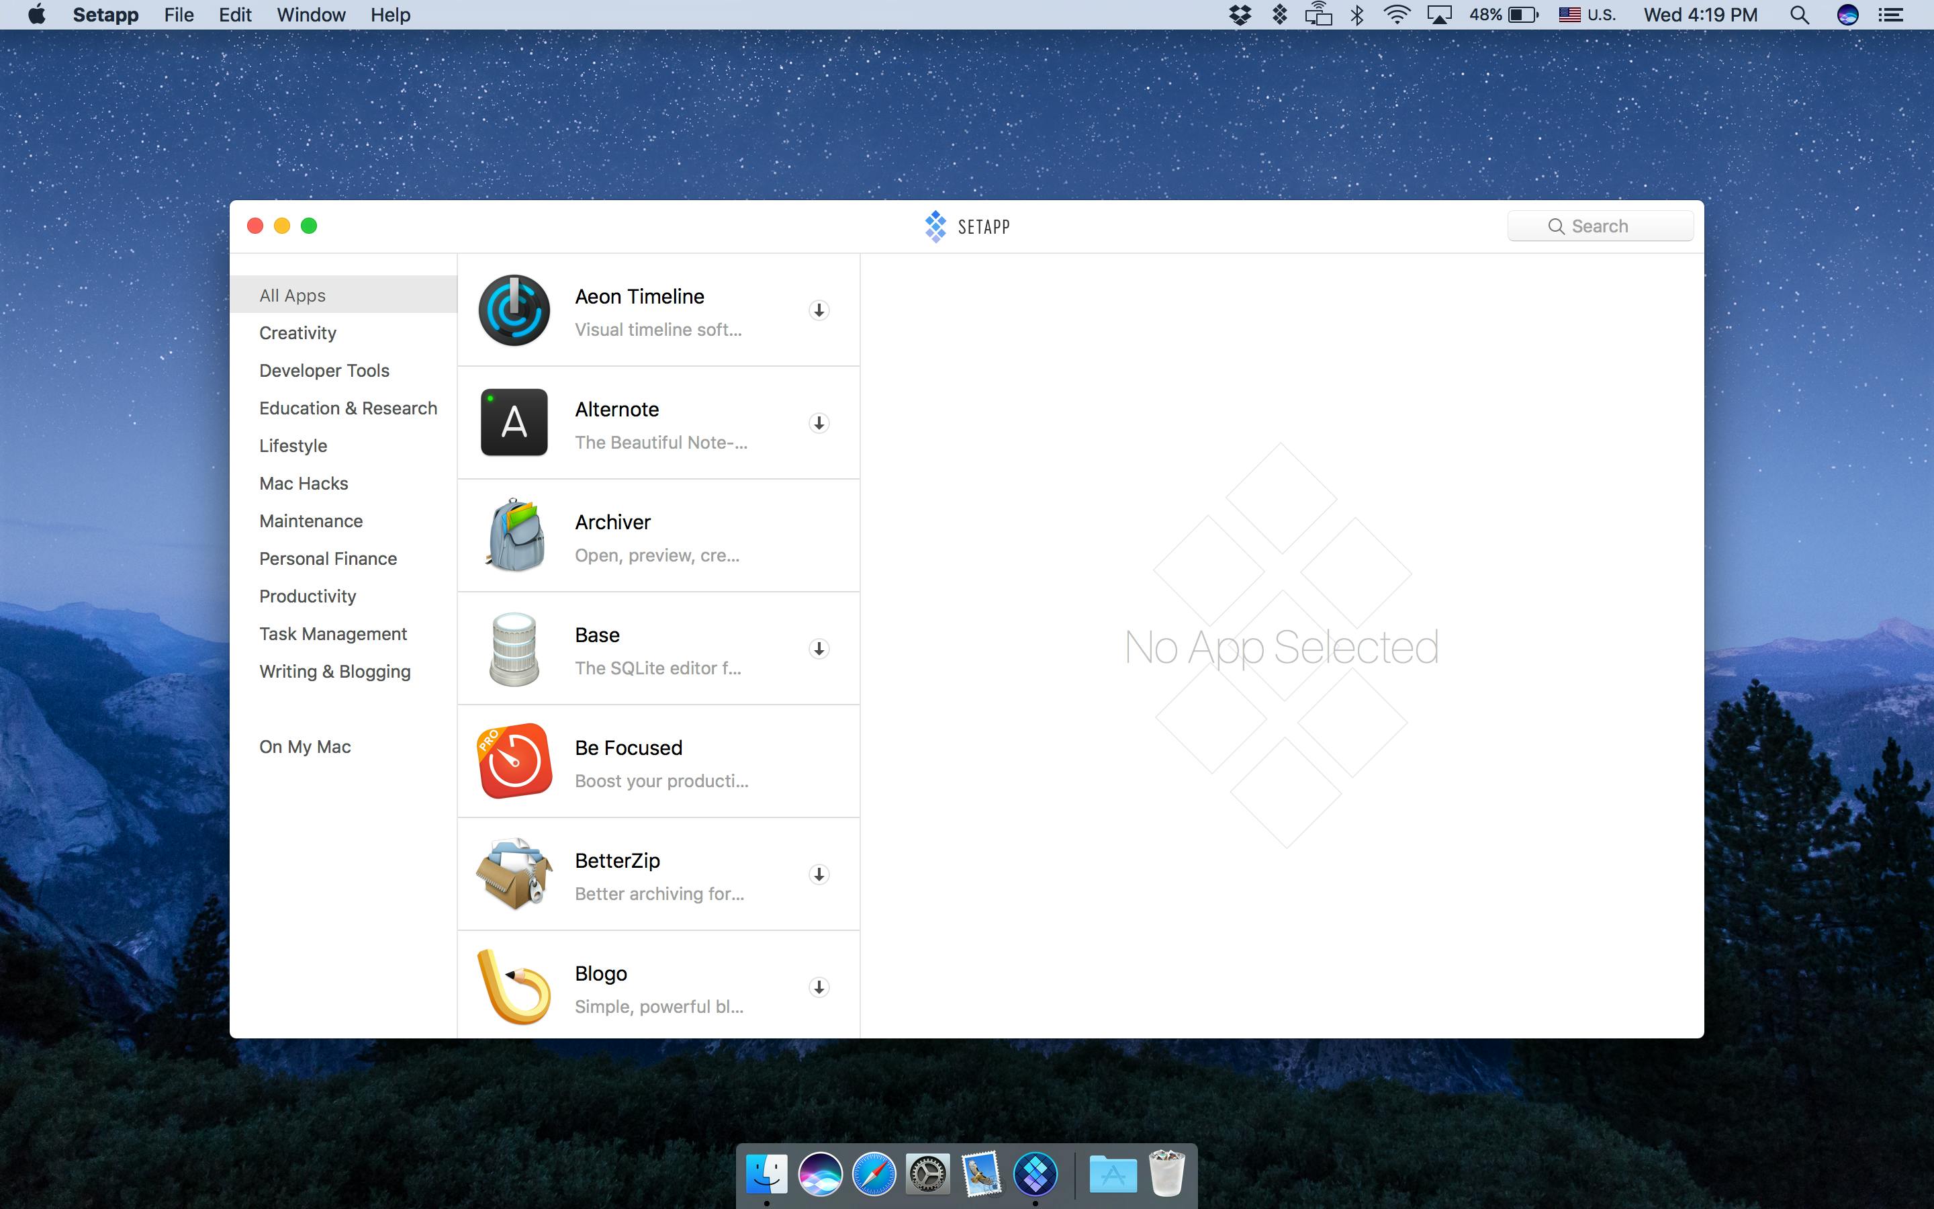Open the AirPlay display menu icon

point(1439,14)
